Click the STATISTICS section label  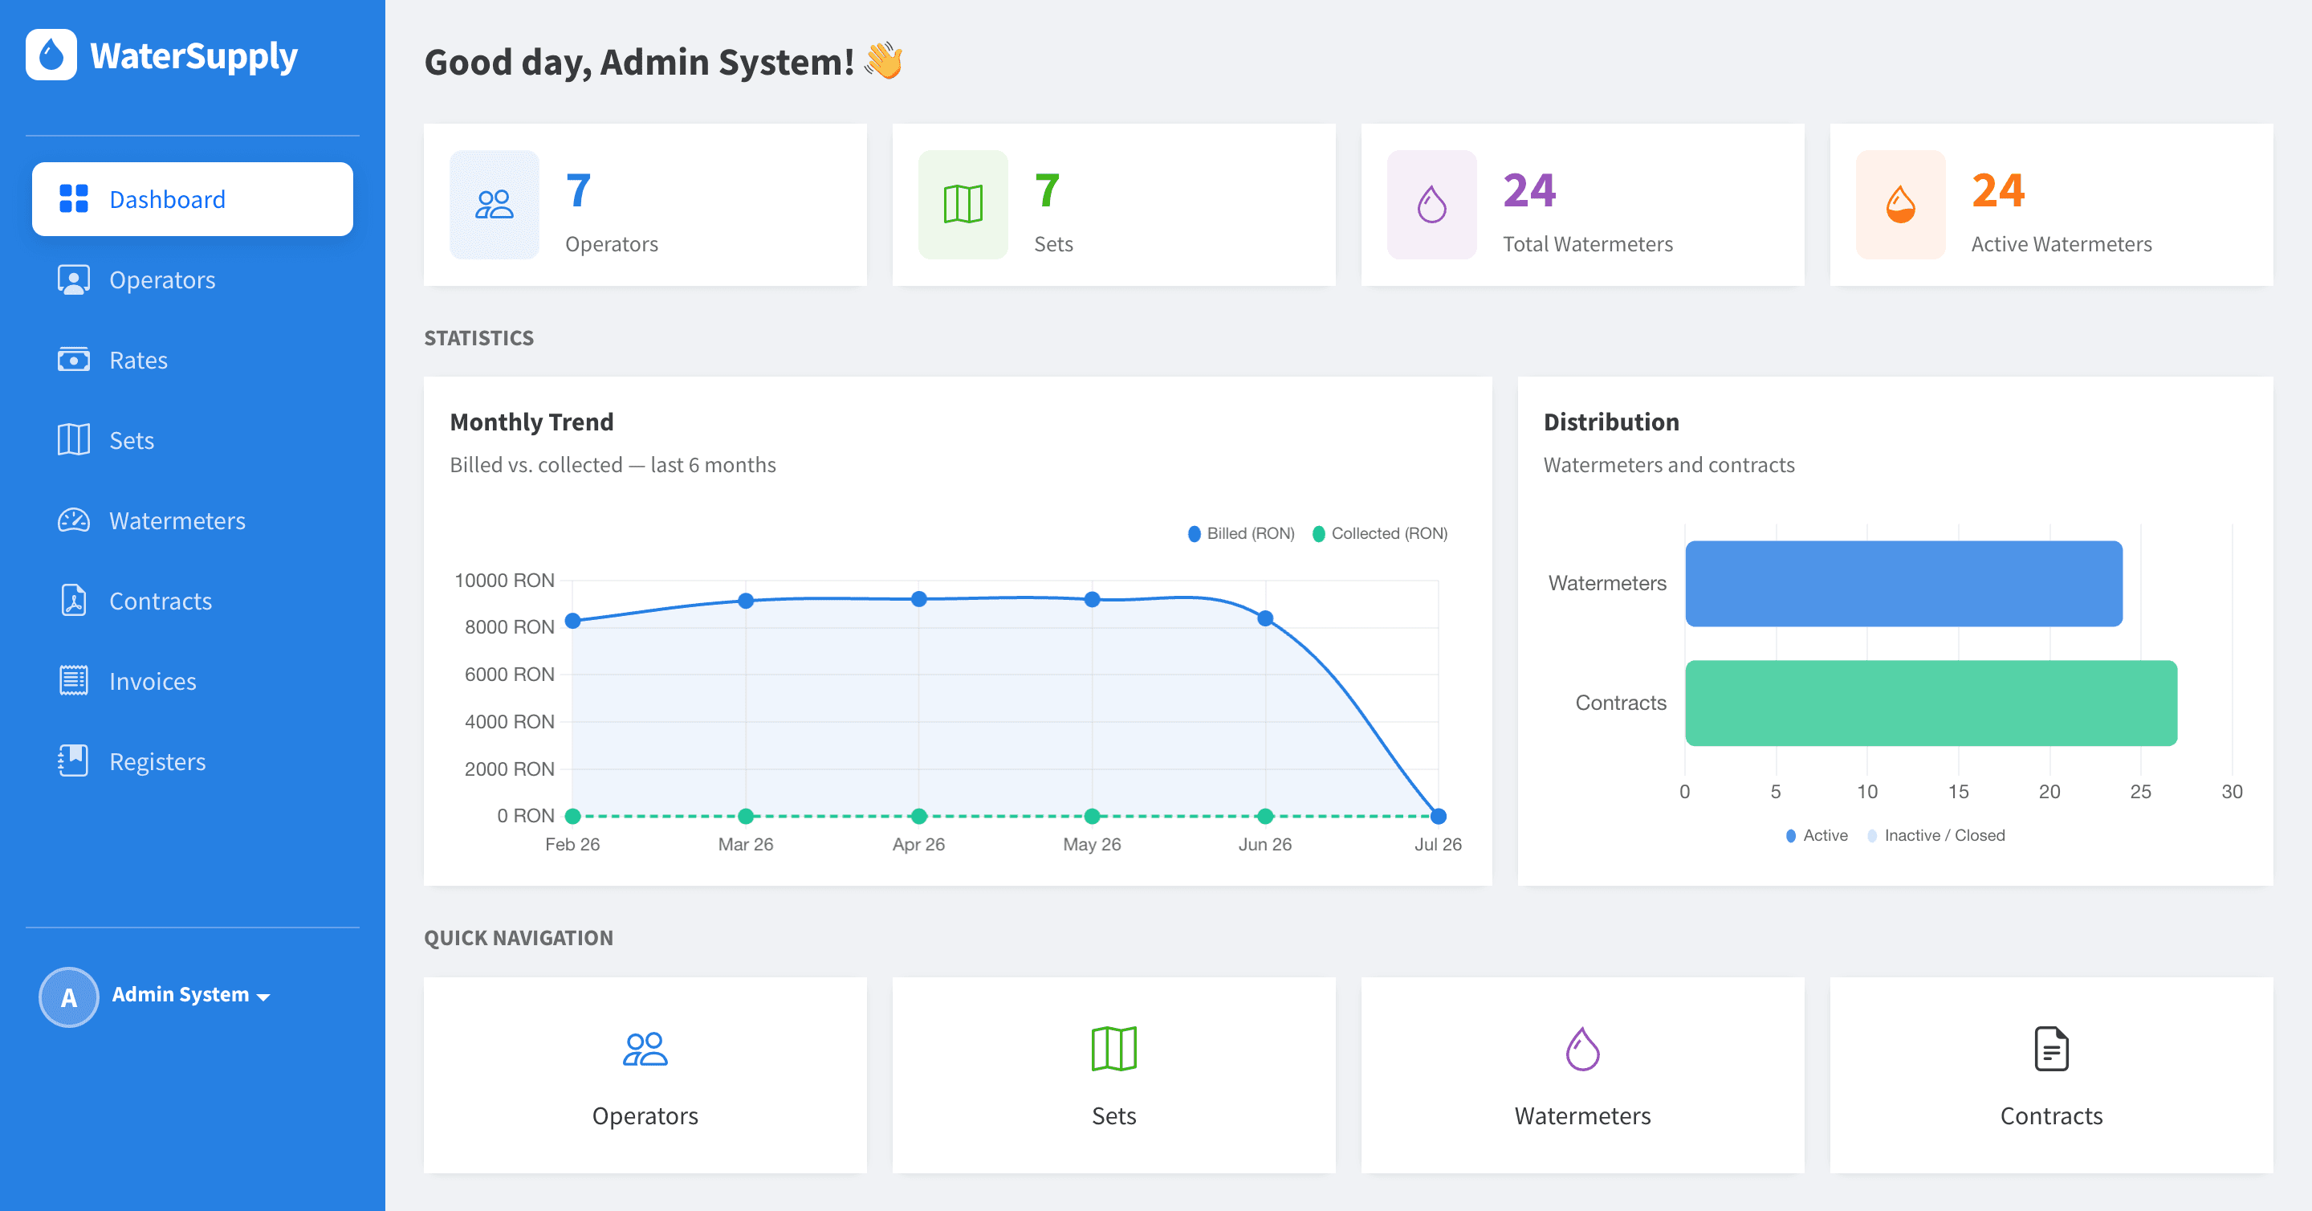tap(478, 337)
